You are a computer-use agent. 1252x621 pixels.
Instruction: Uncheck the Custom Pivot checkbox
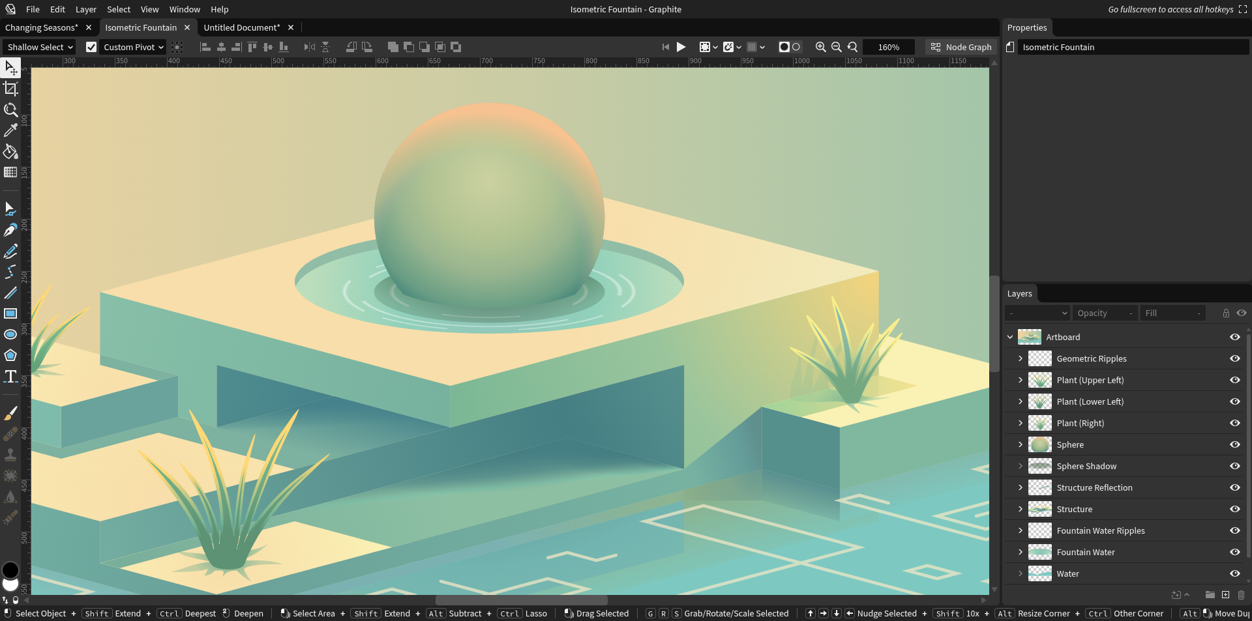[91, 47]
